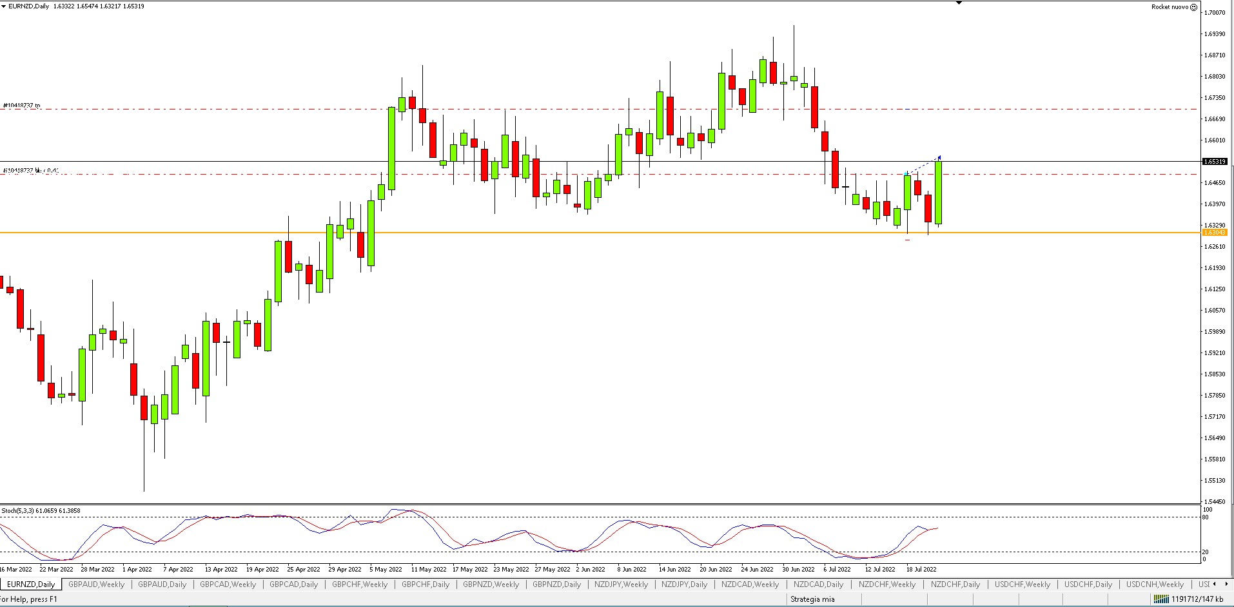Click the Stoch(5,3,3) indicator label
This screenshot has width=1234, height=607.
point(41,510)
